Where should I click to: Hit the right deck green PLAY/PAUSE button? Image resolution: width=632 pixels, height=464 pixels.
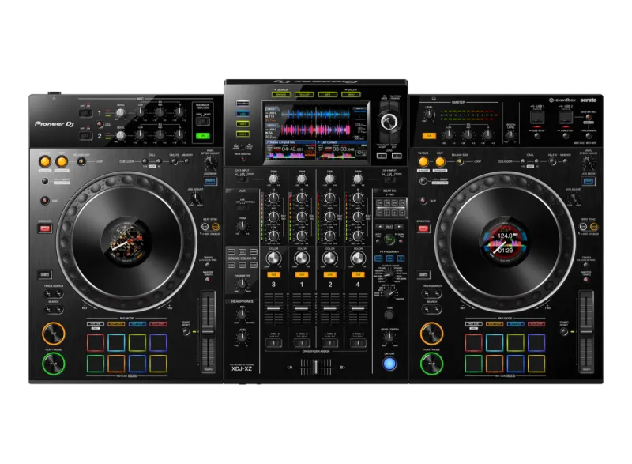[x=431, y=364]
